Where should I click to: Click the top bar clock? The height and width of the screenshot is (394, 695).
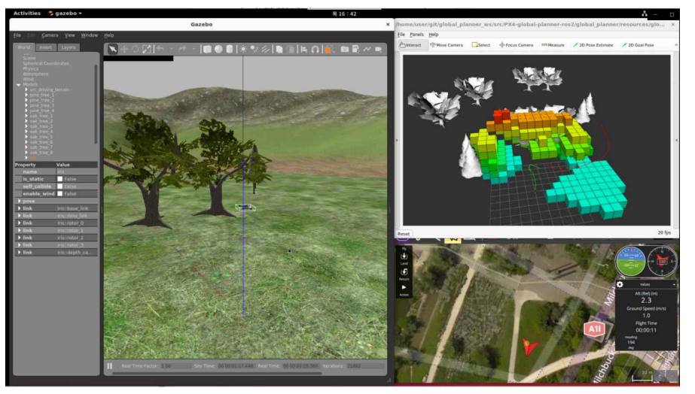pos(345,14)
